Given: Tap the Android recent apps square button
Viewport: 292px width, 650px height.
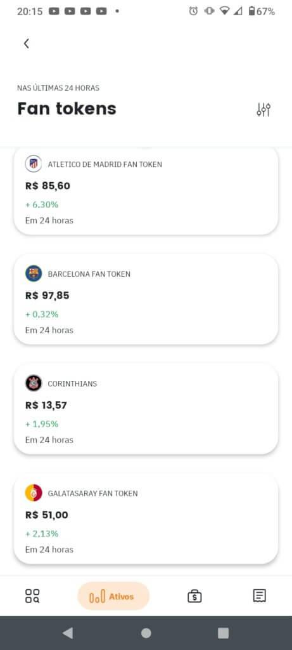Looking at the screenshot, I should coord(224,633).
